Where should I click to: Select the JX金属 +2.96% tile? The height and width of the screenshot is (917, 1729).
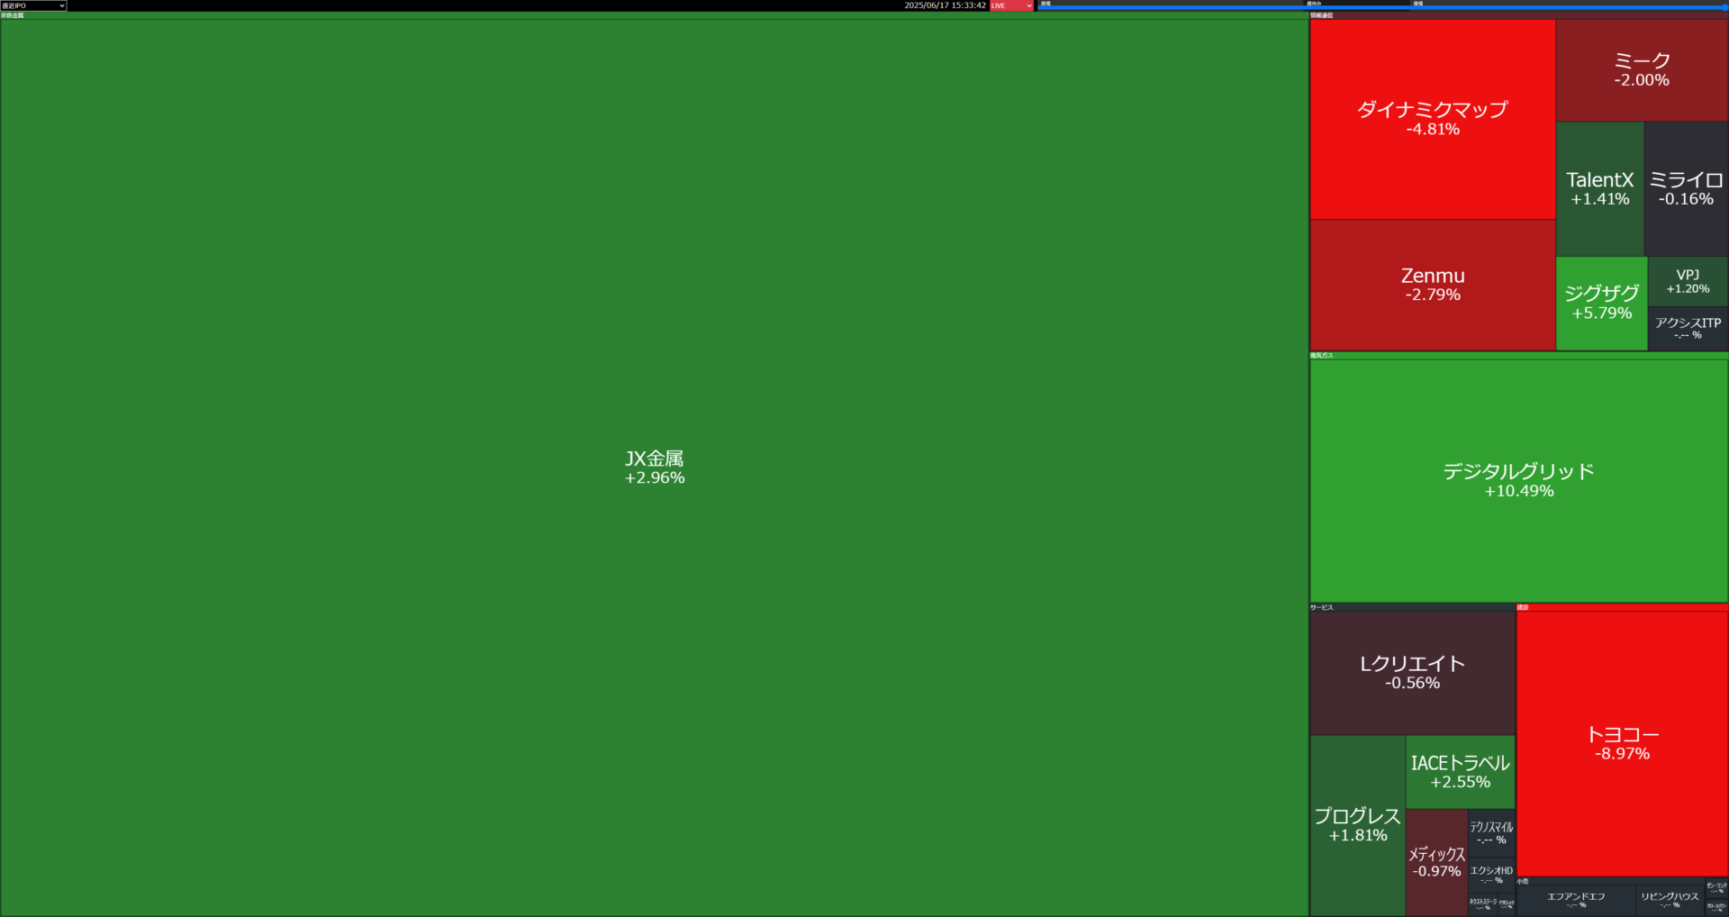coord(655,468)
